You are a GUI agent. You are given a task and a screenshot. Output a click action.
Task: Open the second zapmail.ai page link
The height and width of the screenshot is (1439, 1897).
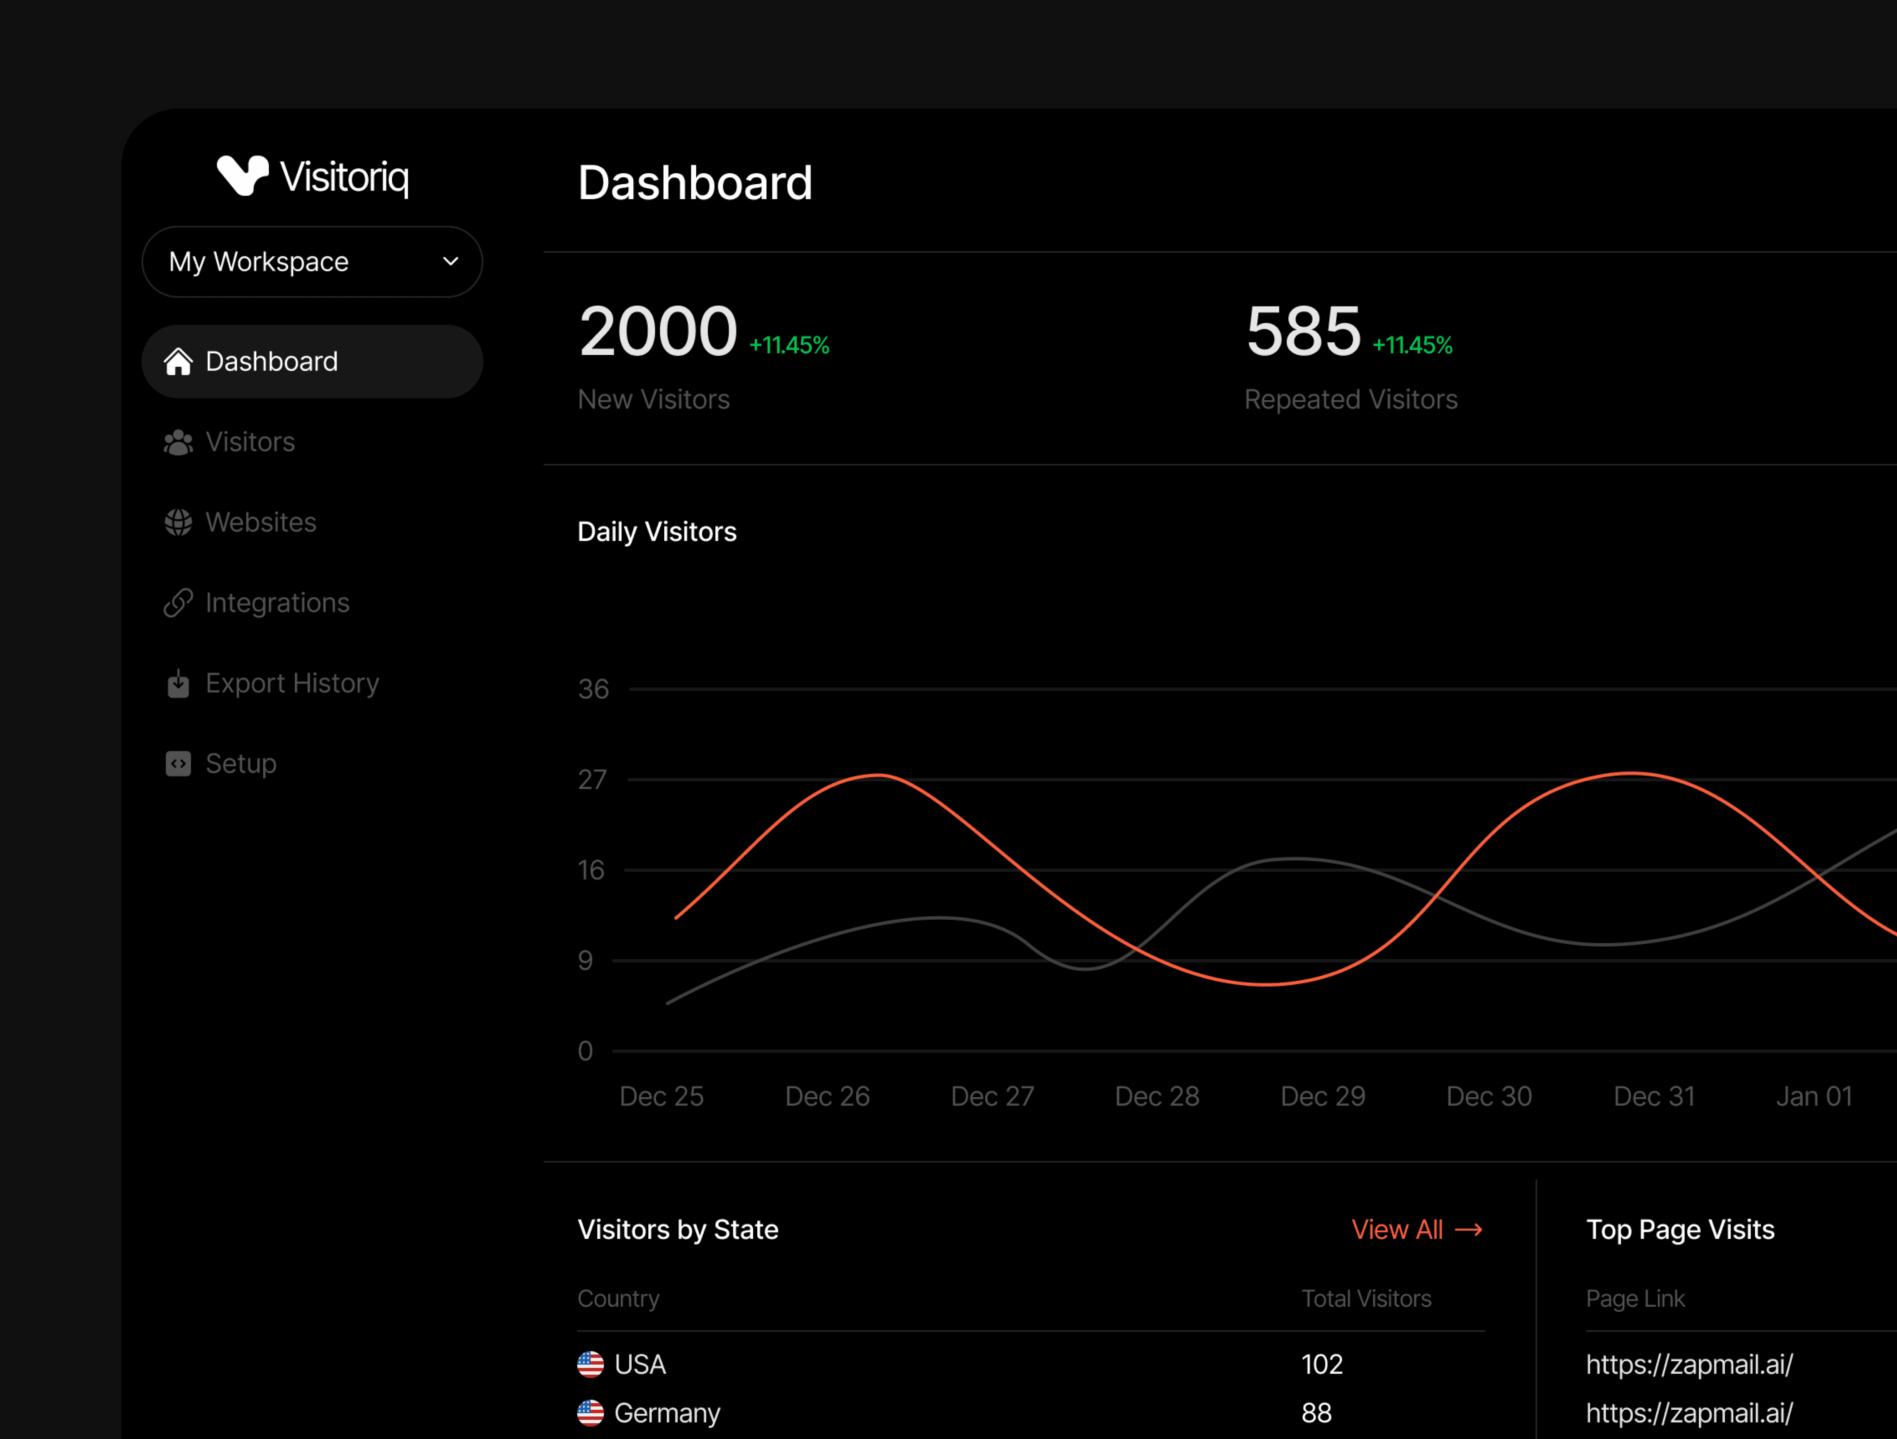pos(1689,1413)
